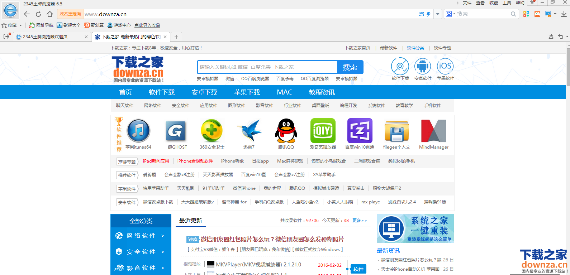Reload the page with the refresh icon
The width and height of the screenshot is (570, 275).
[x=38, y=14]
